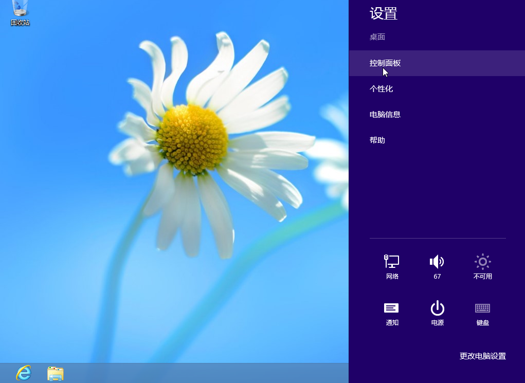
Task: Launch Internet Explorer from the taskbar
Action: point(24,373)
